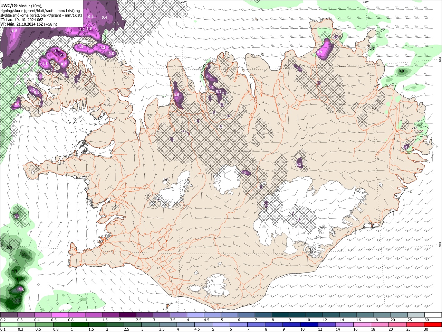The image size is (442, 332).
Task: Select the 1.5 snowfall value north of the Westfjords
Action: 80,46
